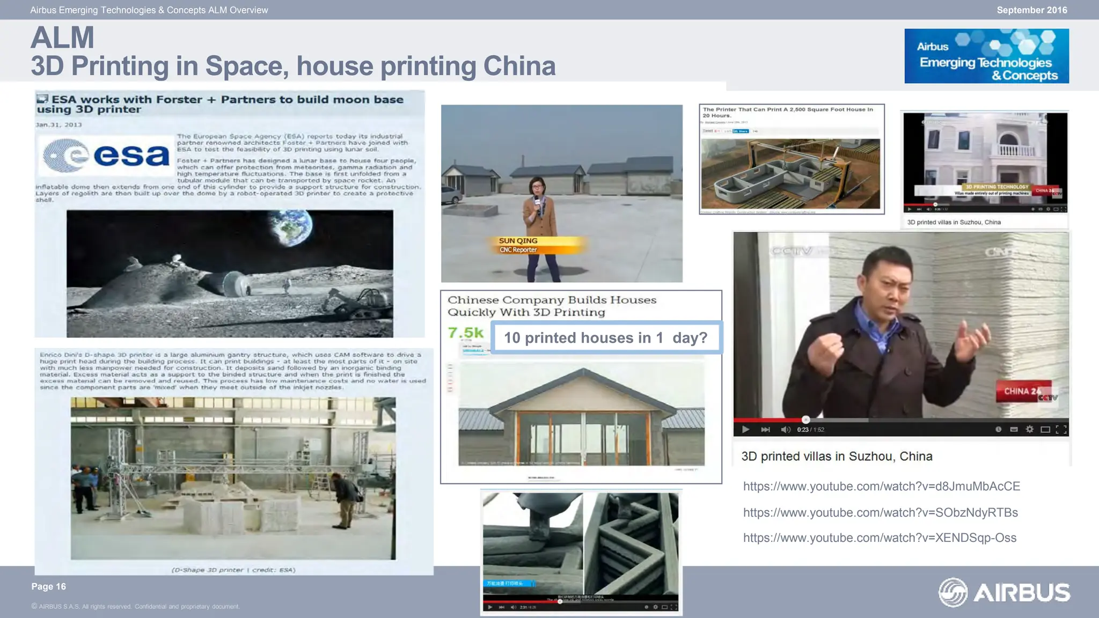This screenshot has width=1099, height=618.
Task: Enter fullscreen on large CCTV video player
Action: coord(1061,429)
